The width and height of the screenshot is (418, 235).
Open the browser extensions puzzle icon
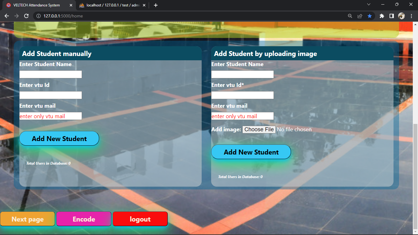tap(382, 16)
